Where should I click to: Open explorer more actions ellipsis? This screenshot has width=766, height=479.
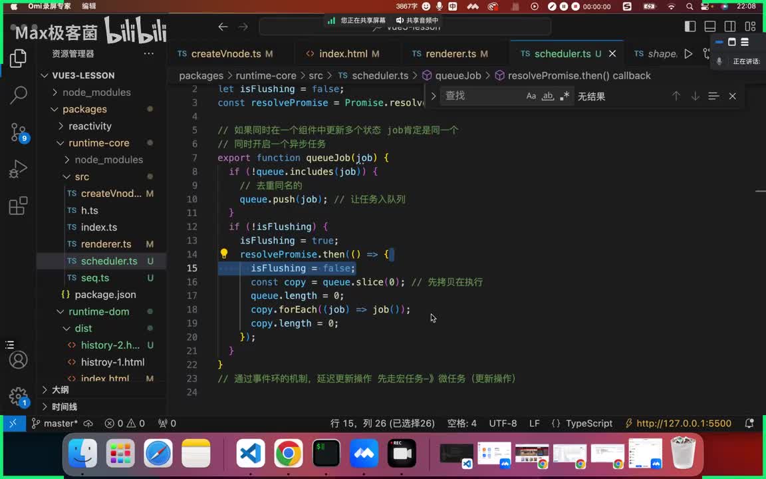point(149,54)
